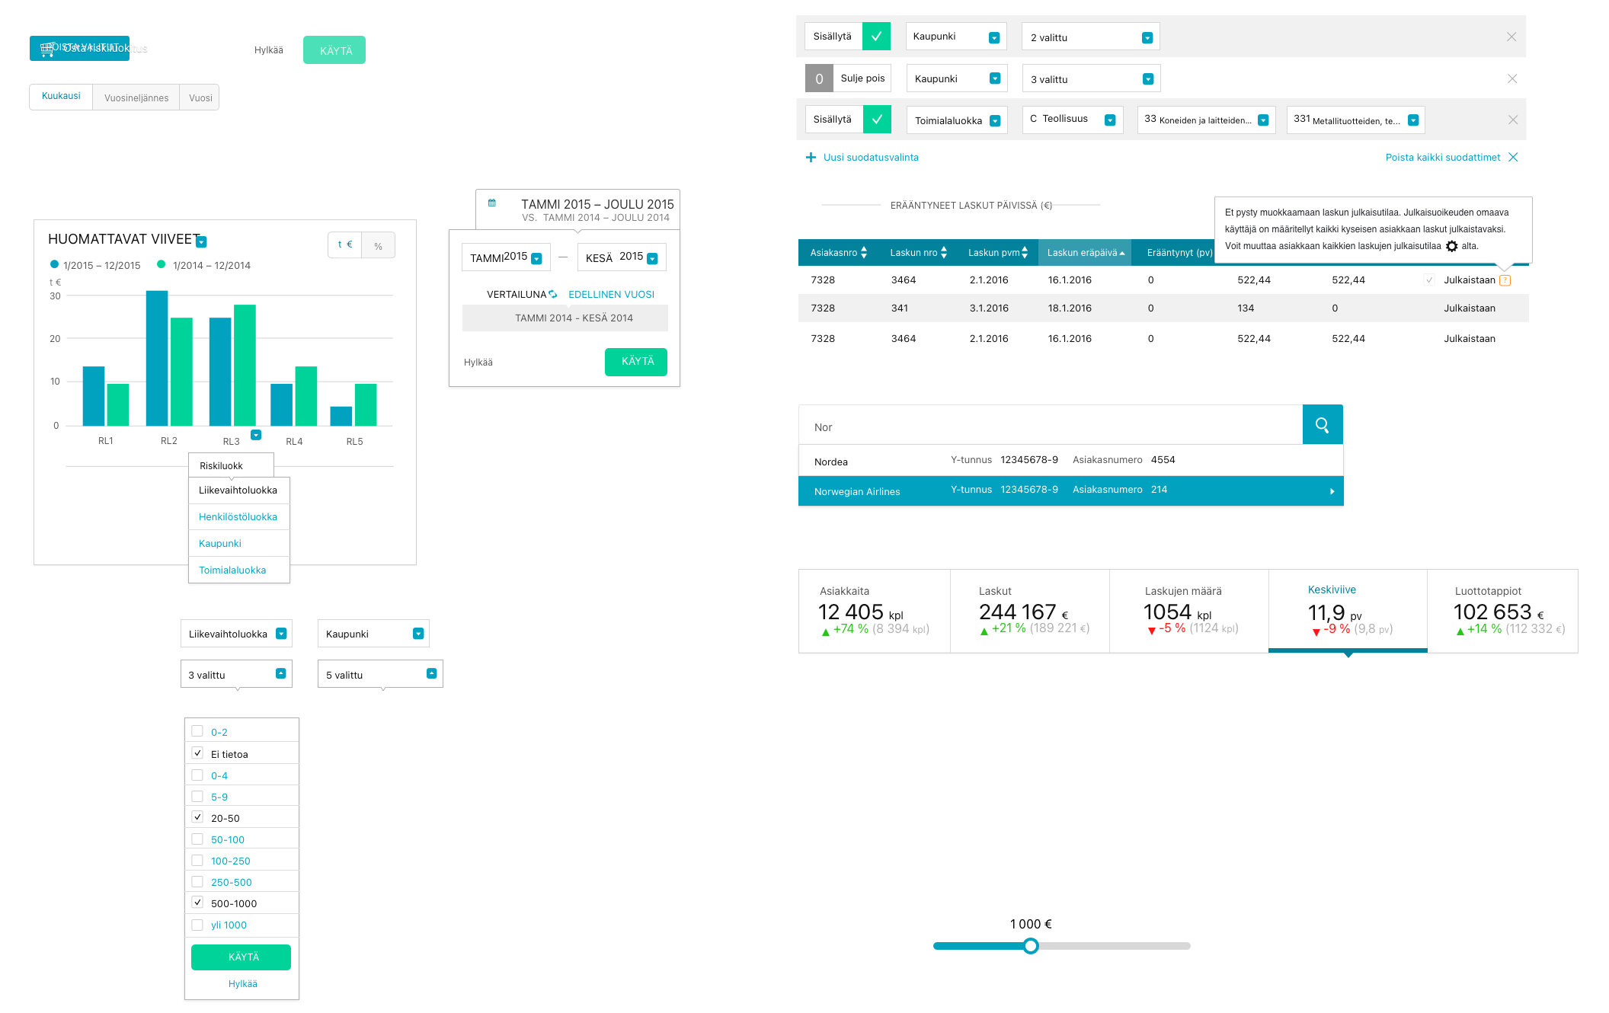Screen dimensions: 1609x1013
Task: Switch chart units to t €
Action: coord(345,245)
